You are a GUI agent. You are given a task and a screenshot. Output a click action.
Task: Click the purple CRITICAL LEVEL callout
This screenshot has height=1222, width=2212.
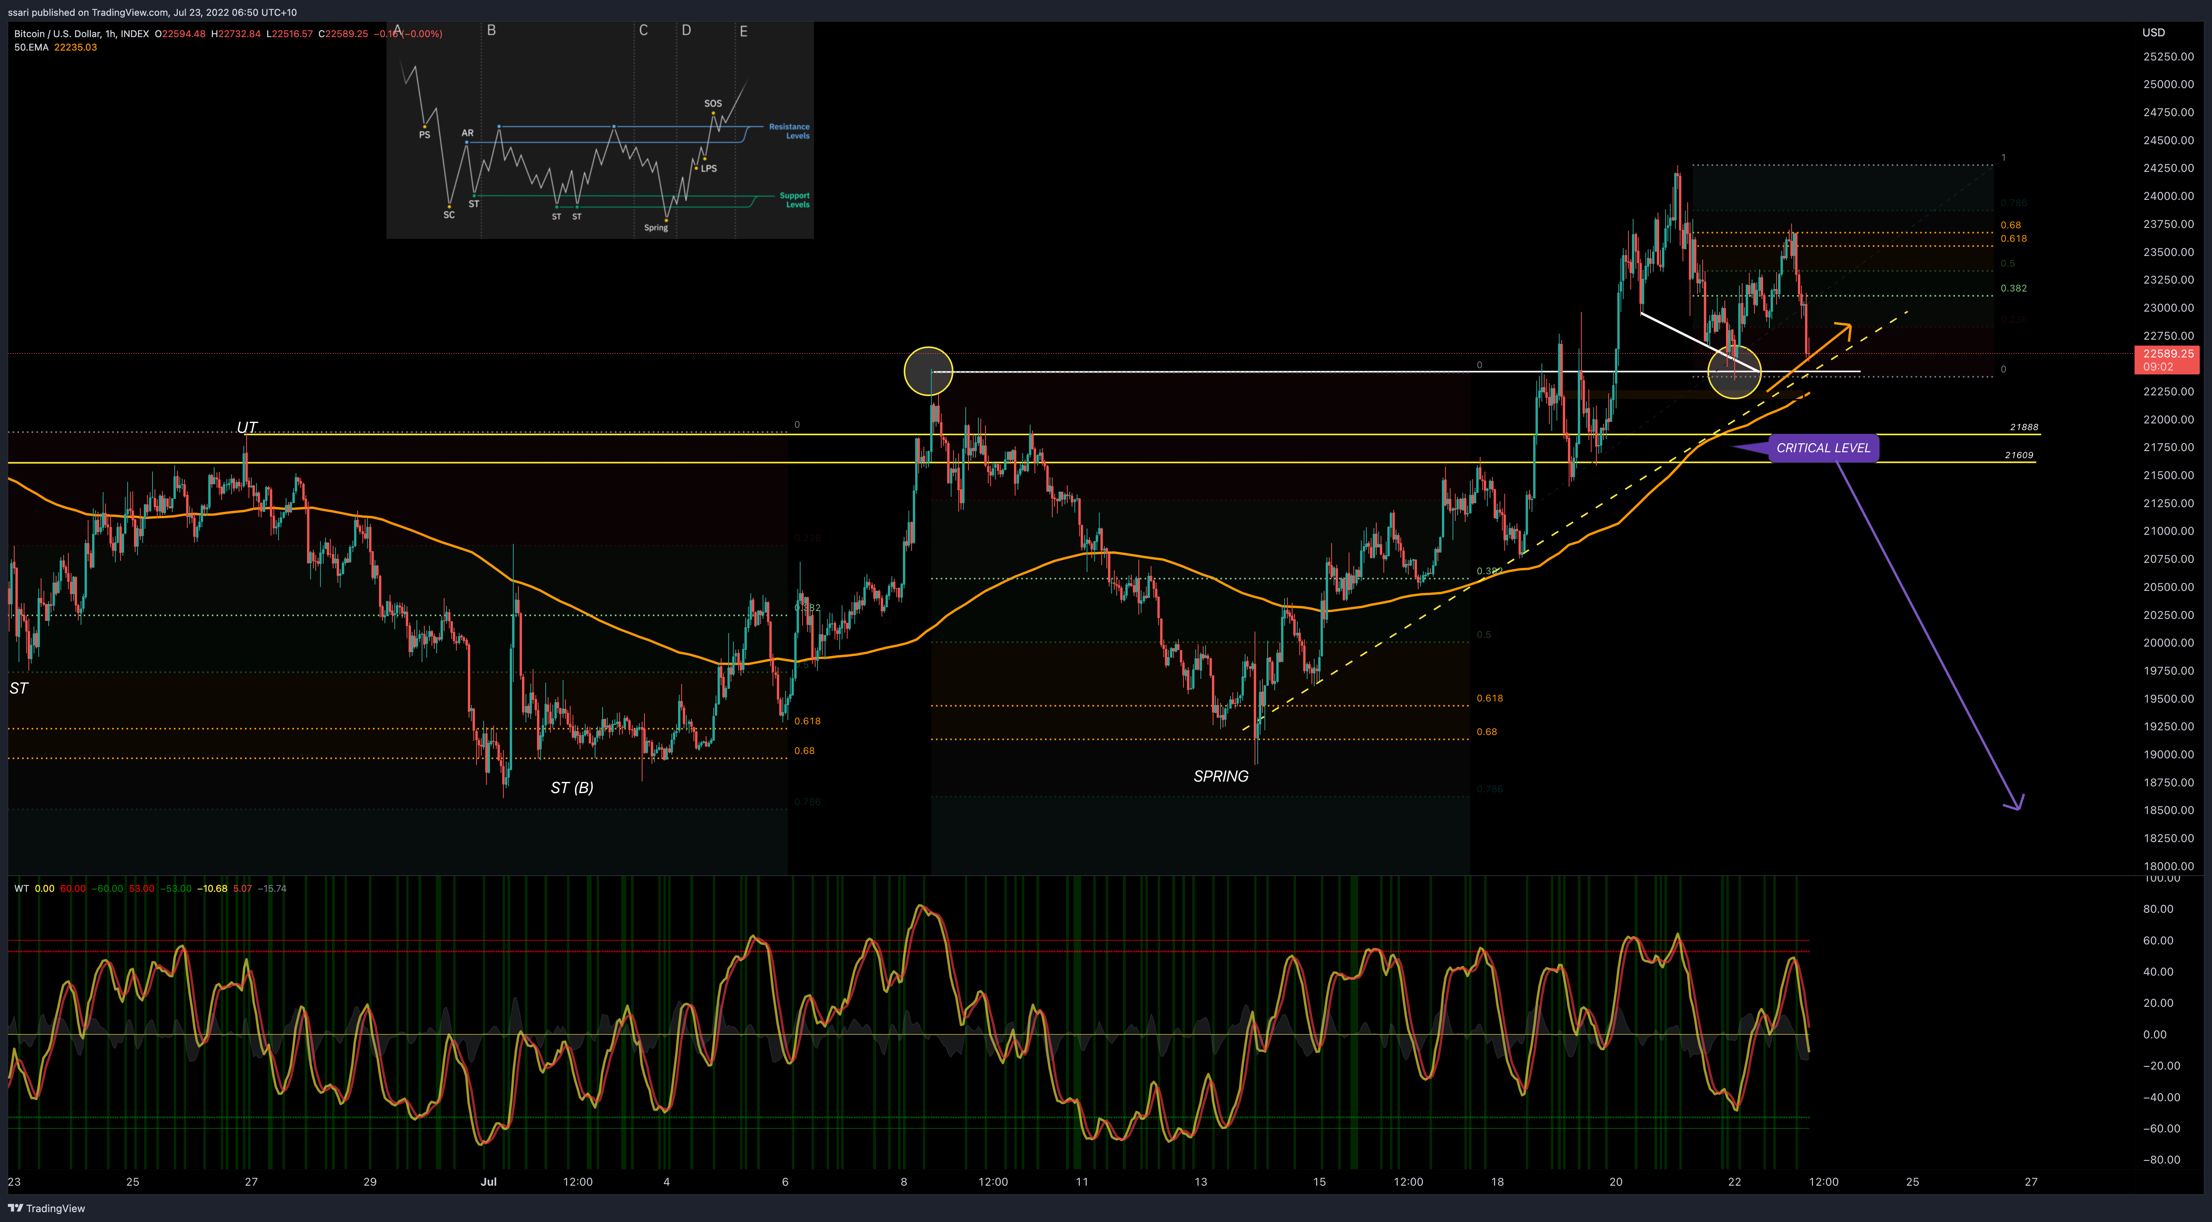pyautogui.click(x=1823, y=448)
